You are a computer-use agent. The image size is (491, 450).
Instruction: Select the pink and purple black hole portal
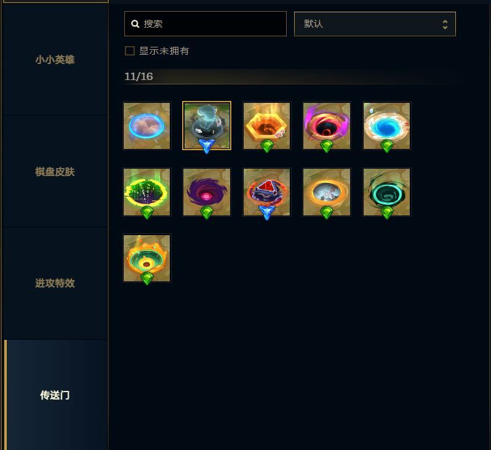click(x=327, y=126)
